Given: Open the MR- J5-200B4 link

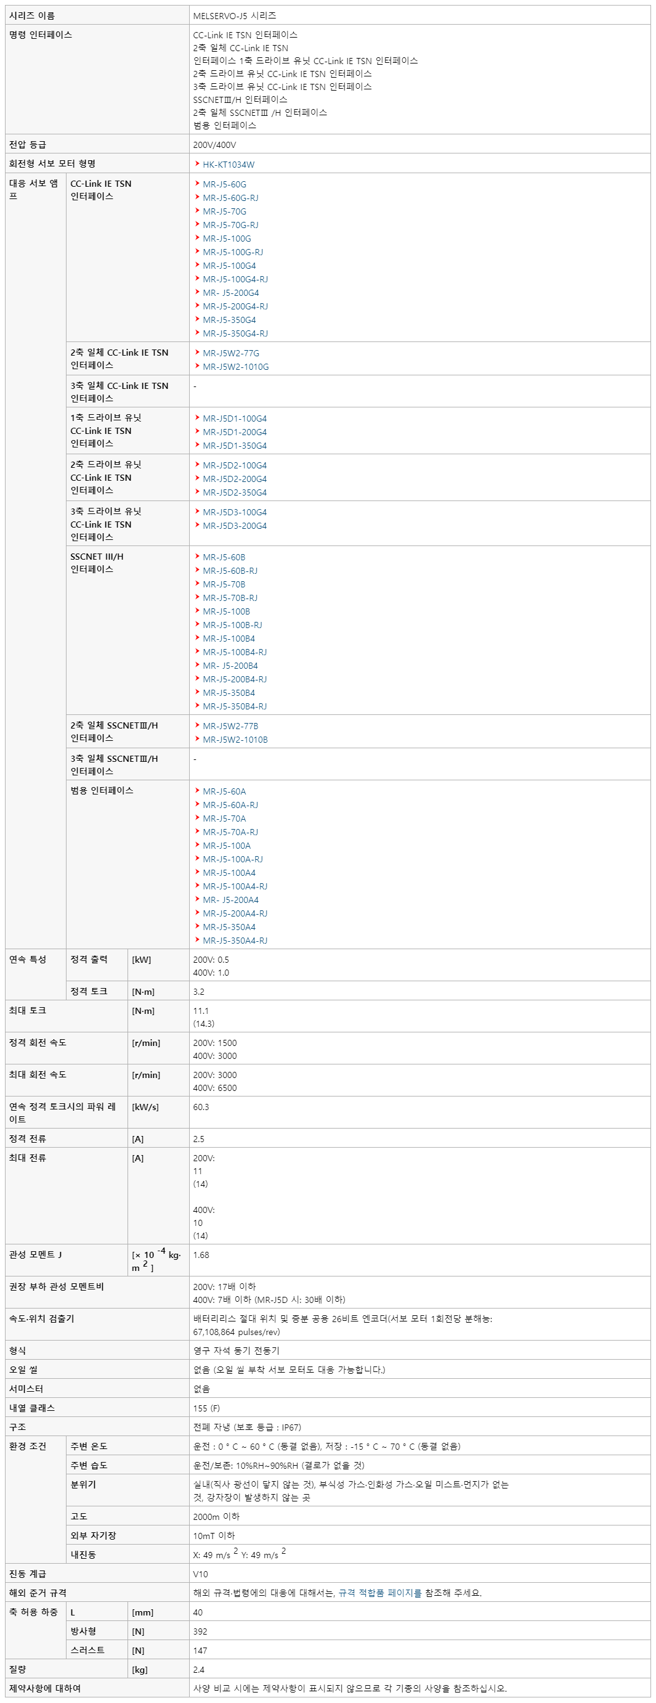Looking at the screenshot, I should (230, 666).
